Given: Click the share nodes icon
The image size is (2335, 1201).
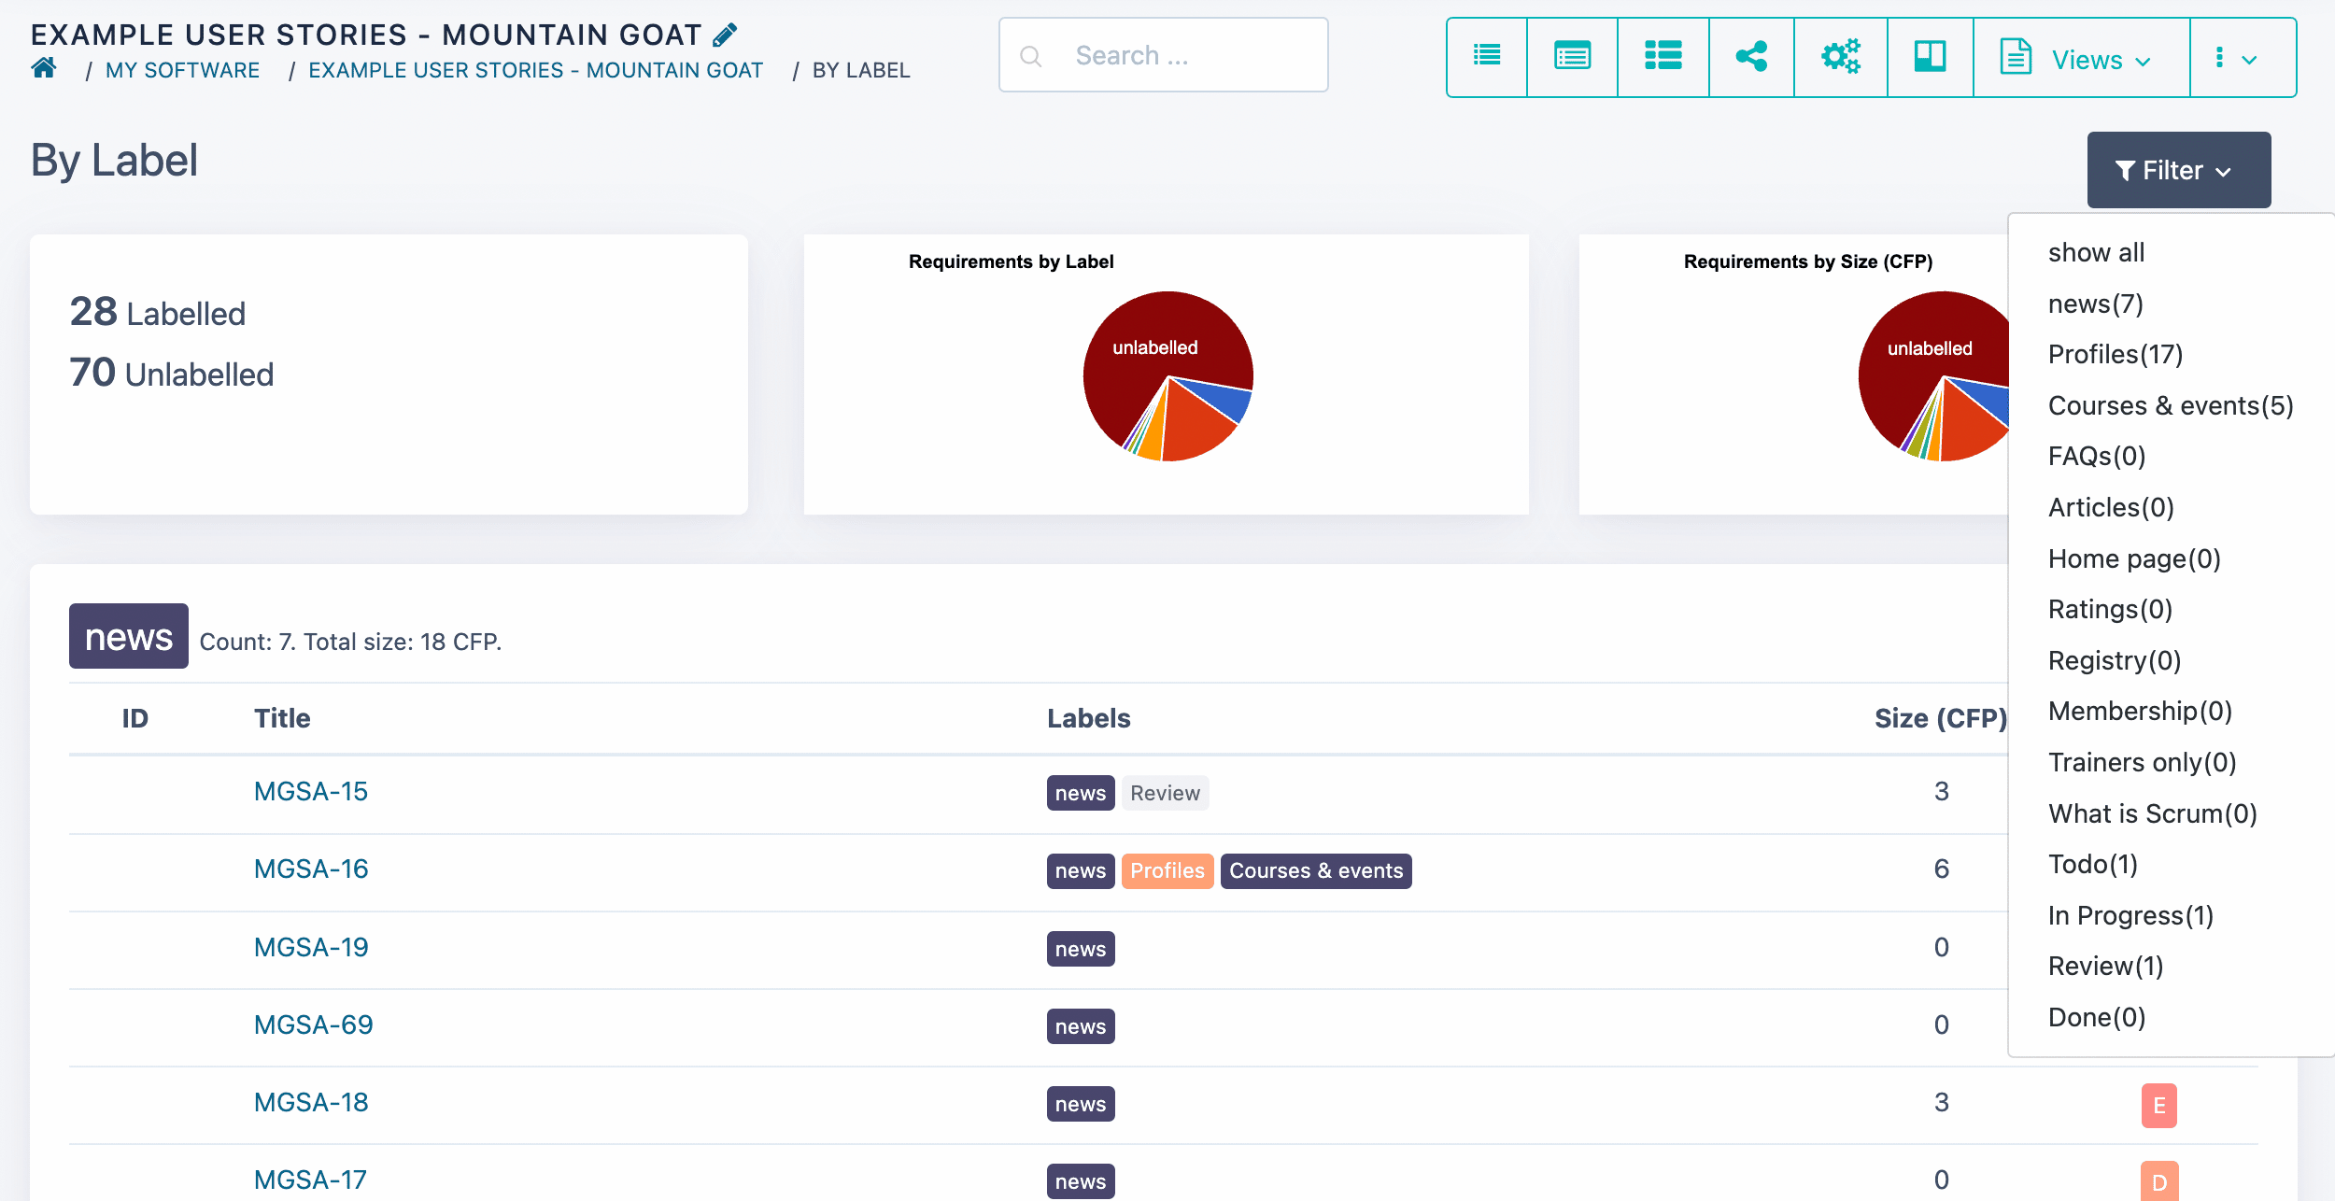Looking at the screenshot, I should (x=1751, y=57).
